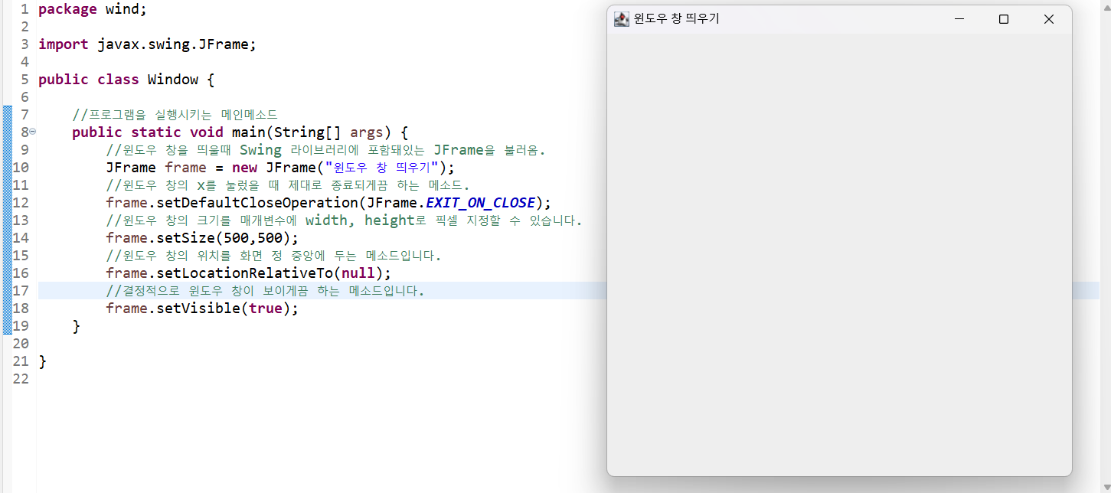Screen dimensions: 1111x493
Task: Click the Java icon in the window title bar
Action: tap(622, 19)
